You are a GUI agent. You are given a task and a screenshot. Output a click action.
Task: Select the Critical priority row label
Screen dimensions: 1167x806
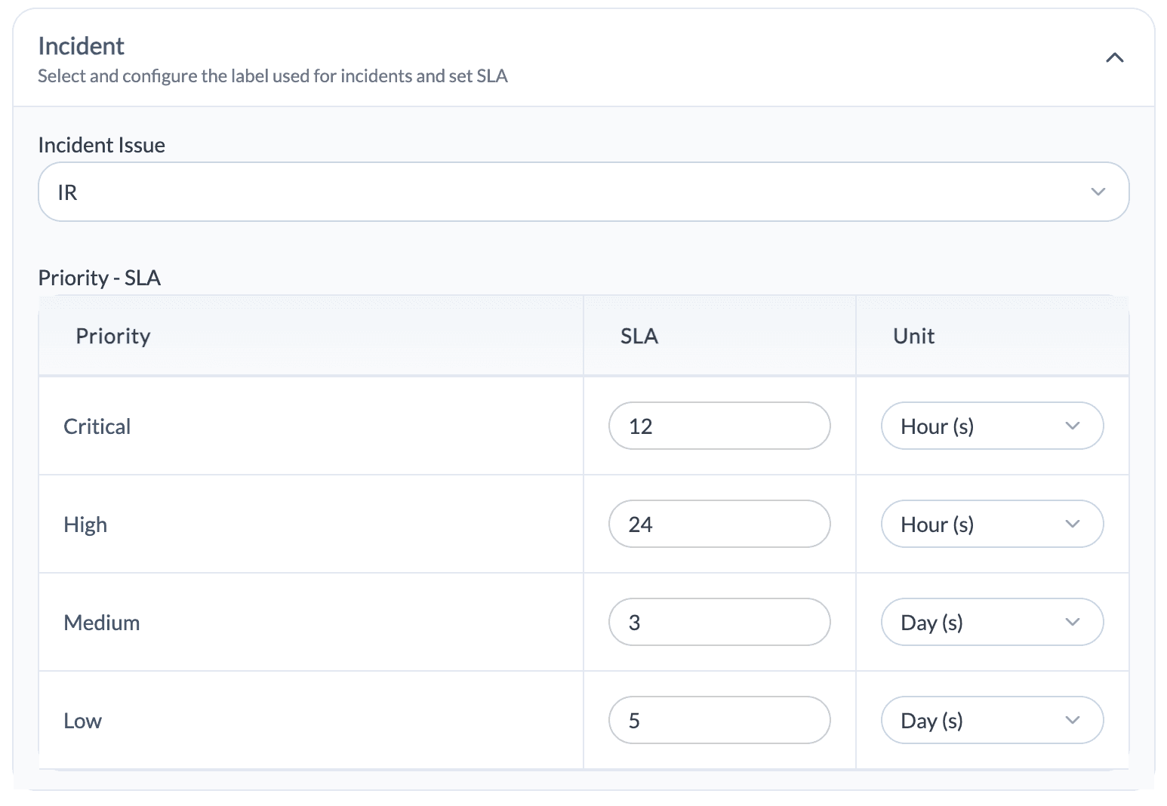(x=97, y=427)
